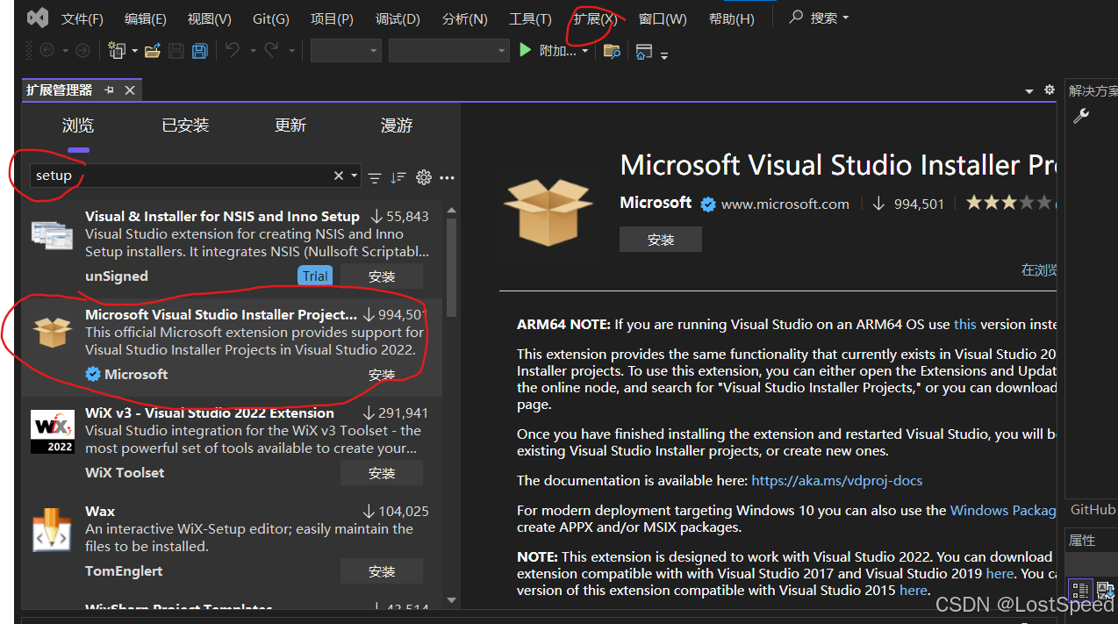
Task: Install the WiX v3 extension
Action: [x=382, y=473]
